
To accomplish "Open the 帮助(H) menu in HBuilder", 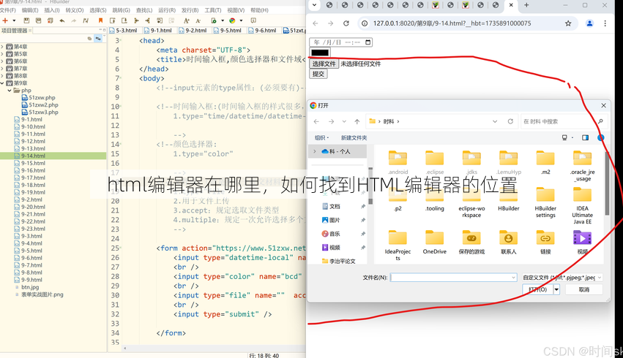I will 259,10.
